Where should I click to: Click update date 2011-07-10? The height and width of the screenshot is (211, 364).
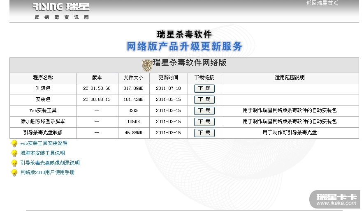click(168, 89)
